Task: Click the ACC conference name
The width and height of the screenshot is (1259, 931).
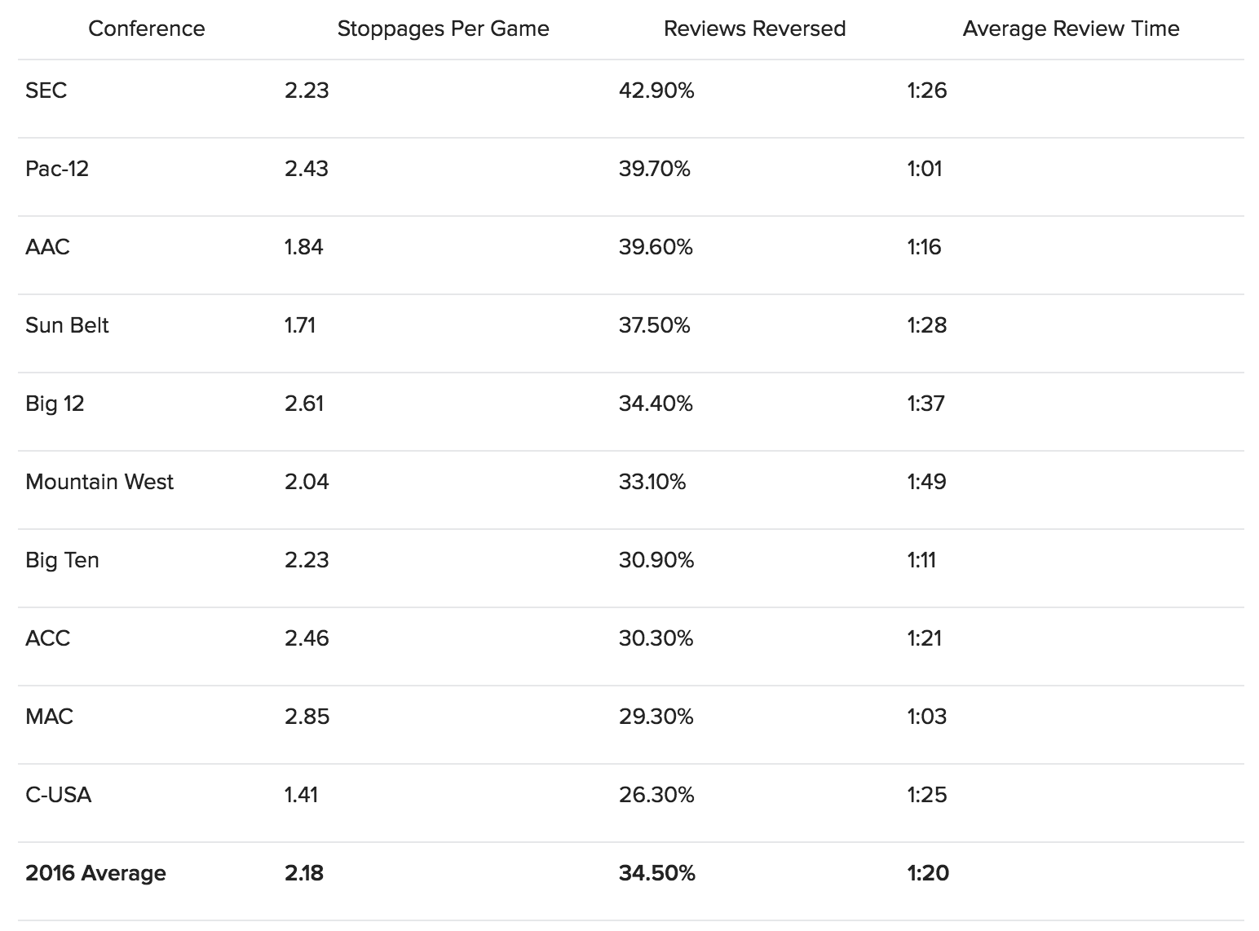Action: click(48, 638)
